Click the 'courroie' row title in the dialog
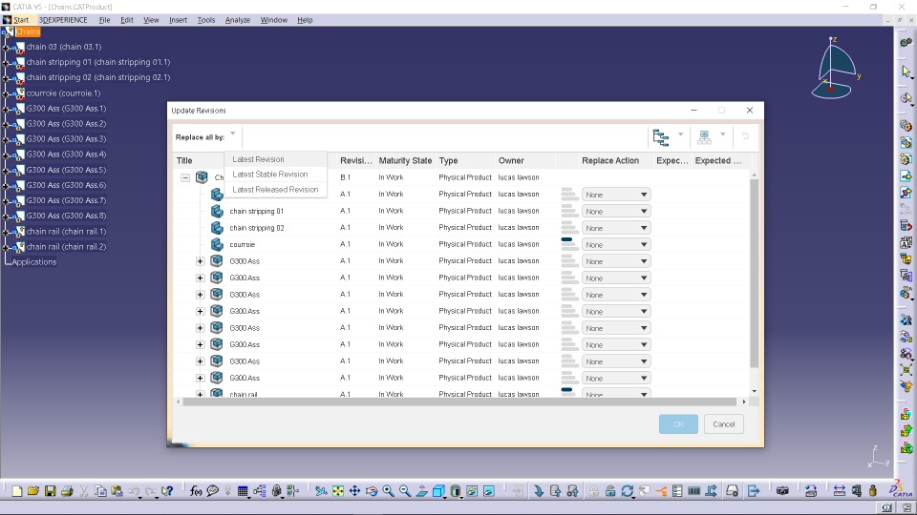 [242, 245]
